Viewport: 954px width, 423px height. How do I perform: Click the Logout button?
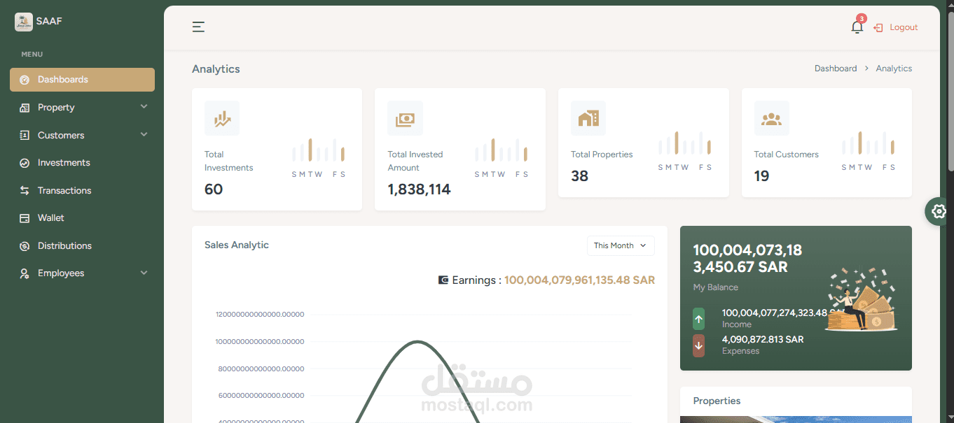pyautogui.click(x=896, y=27)
